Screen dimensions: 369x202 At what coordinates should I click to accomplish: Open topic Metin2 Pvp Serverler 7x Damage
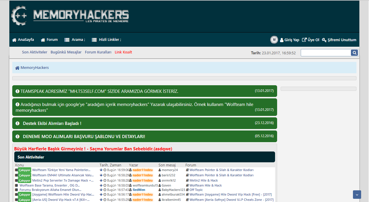63,180
